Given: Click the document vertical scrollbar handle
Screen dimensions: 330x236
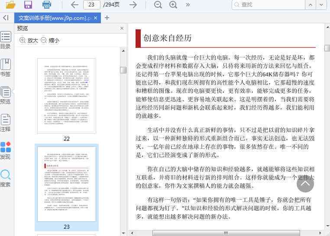Looking at the screenshot, I should coord(327,48).
